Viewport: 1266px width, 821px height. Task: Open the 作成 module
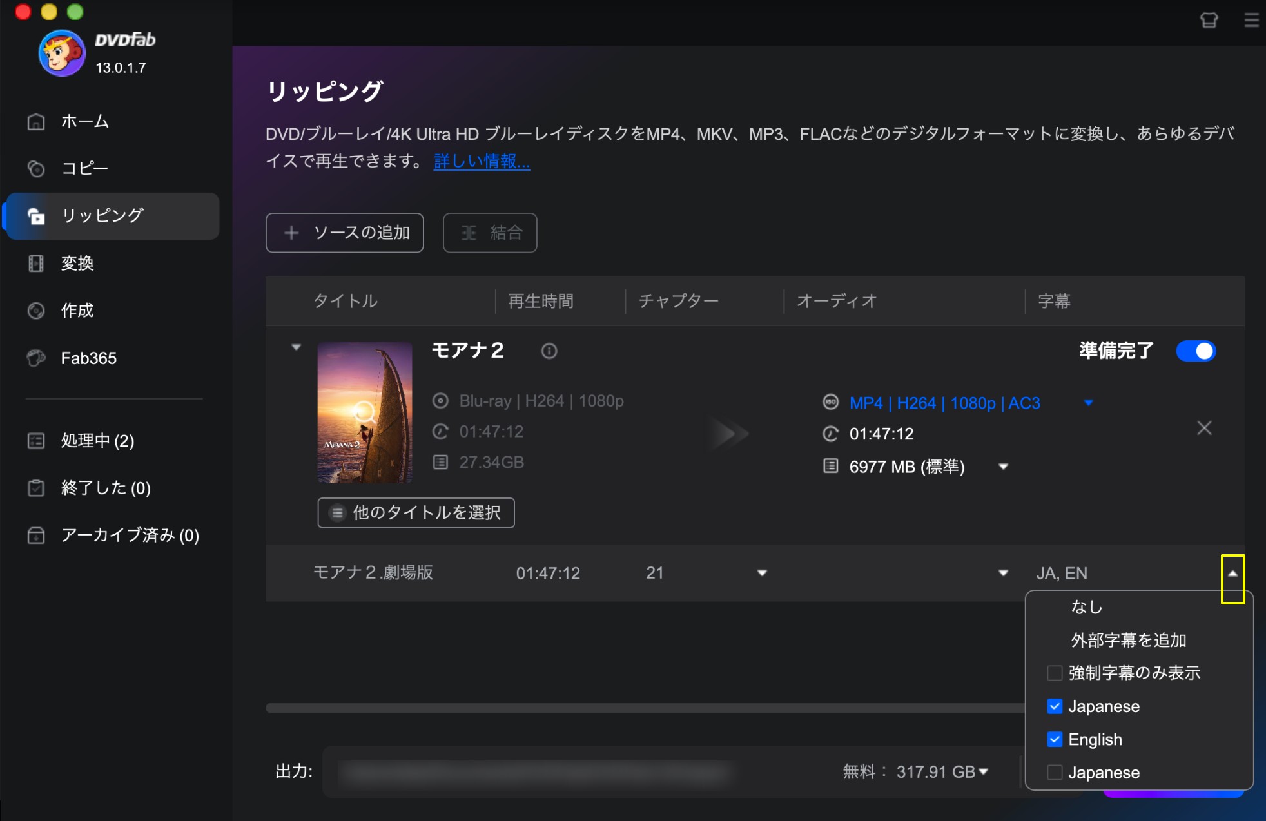coord(112,311)
